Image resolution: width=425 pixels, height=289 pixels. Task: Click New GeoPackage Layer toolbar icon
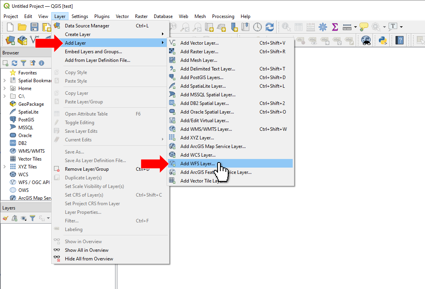(22, 40)
